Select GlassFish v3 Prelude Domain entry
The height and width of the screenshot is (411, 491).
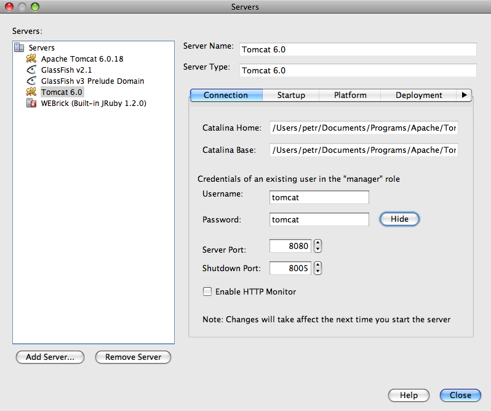(92, 81)
